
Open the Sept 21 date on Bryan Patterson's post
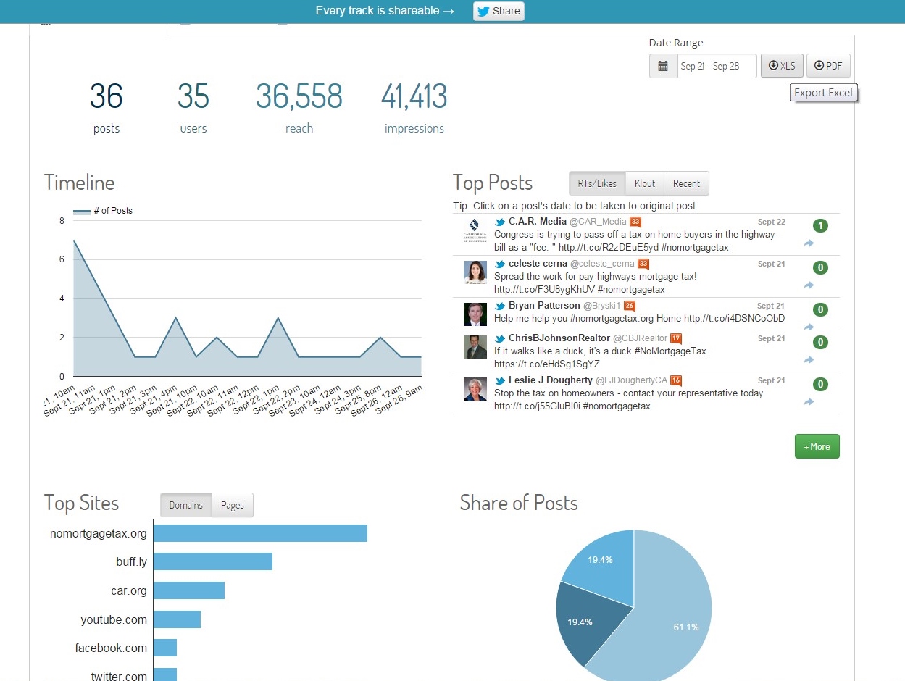(771, 306)
